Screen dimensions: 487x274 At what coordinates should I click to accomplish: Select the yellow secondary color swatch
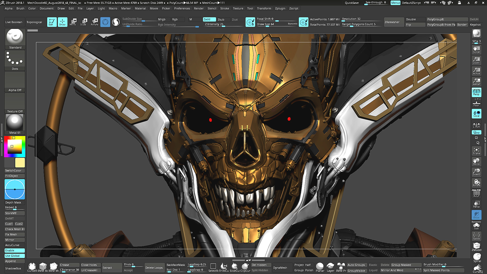pos(20,163)
